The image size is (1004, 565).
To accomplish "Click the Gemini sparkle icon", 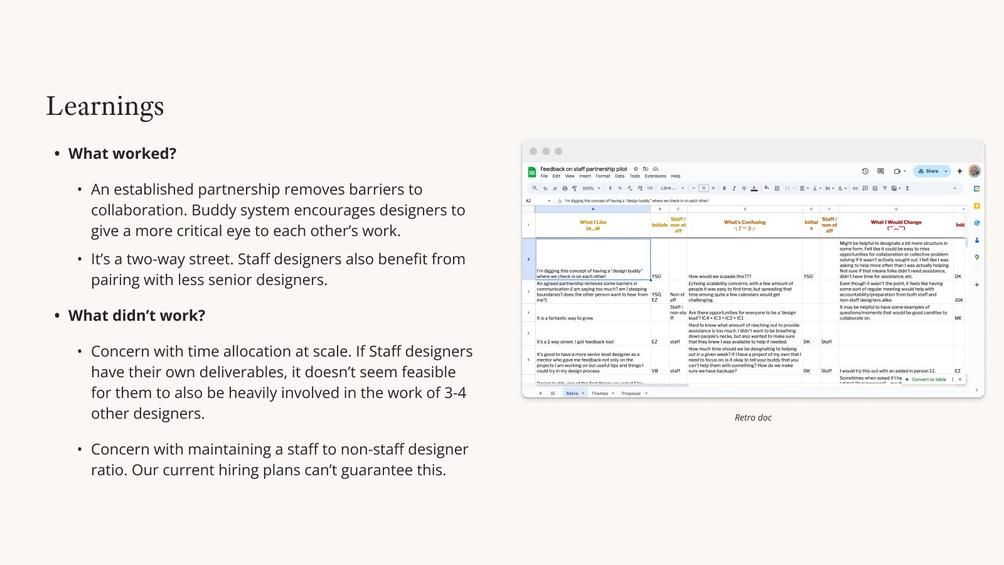I will coord(959,171).
